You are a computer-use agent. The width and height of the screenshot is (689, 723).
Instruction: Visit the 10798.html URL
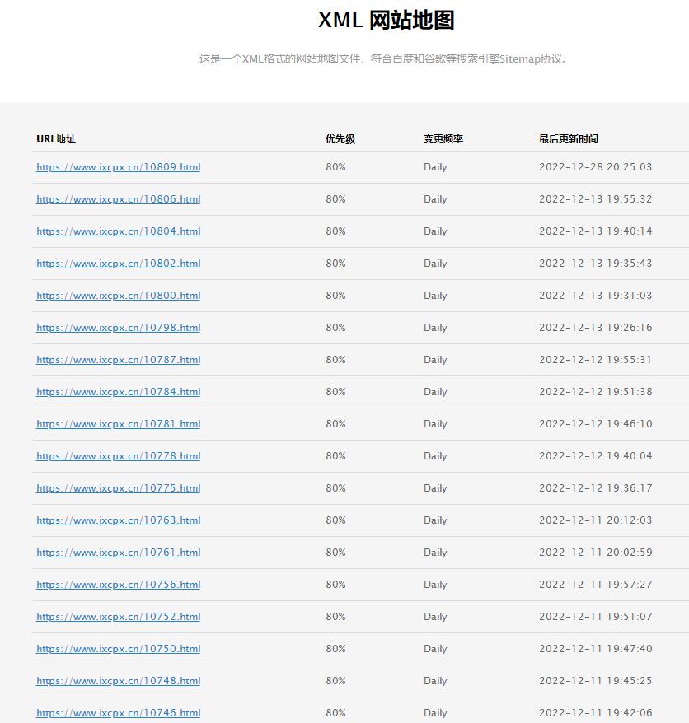(118, 328)
